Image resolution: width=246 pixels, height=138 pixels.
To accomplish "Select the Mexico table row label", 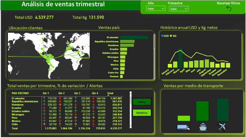I will coord(16,121).
